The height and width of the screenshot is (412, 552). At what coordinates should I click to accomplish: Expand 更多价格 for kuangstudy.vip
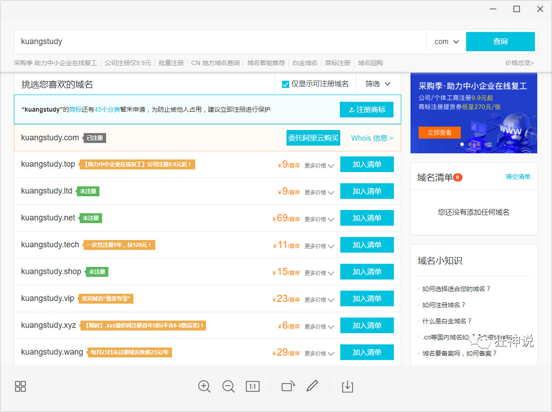(x=319, y=300)
